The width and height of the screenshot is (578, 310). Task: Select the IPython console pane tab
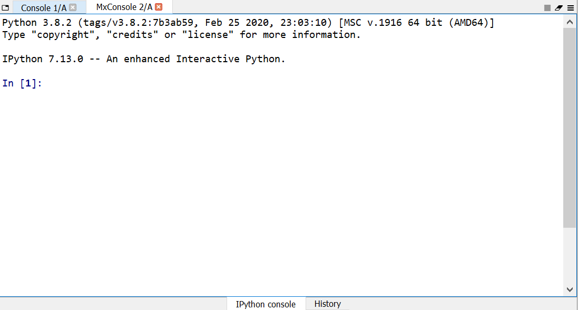pos(266,304)
